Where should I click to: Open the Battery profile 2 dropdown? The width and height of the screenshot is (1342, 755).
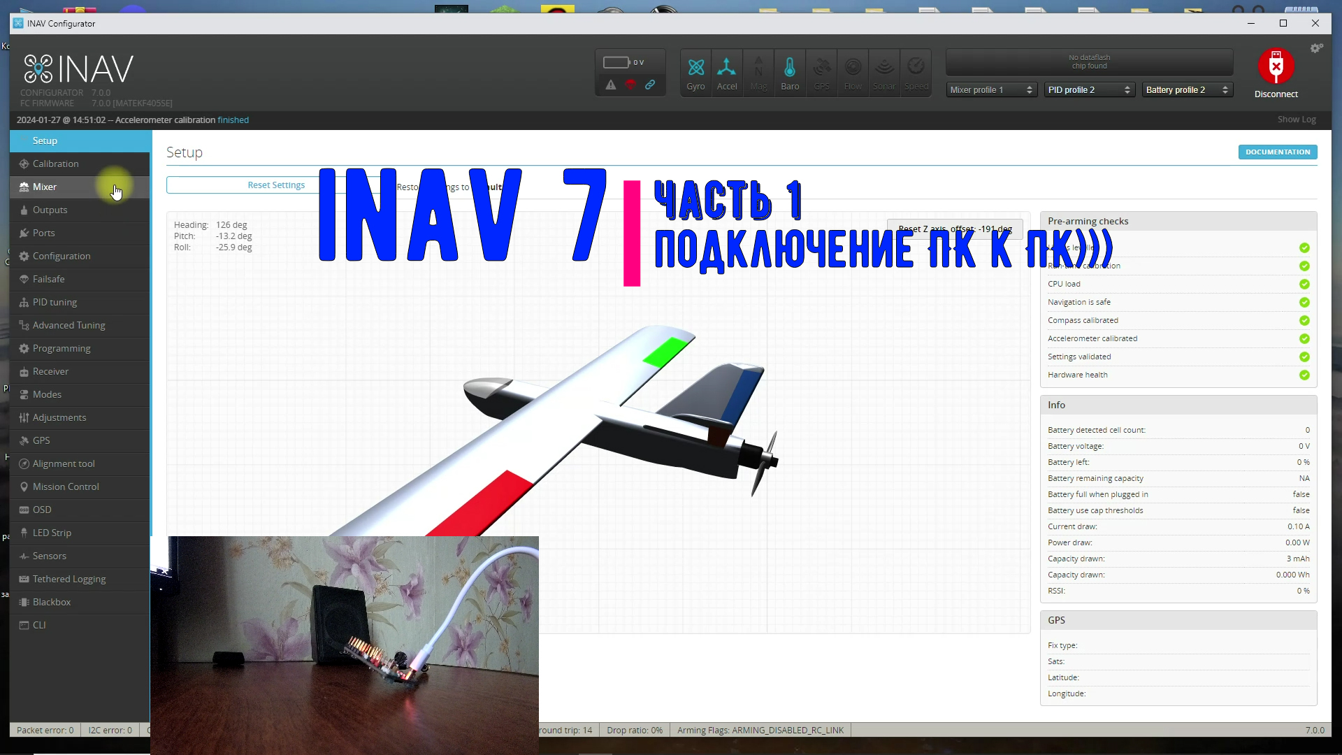1187,89
